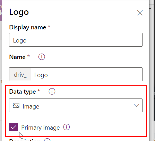Open the info icon next to Name

pos(42,57)
